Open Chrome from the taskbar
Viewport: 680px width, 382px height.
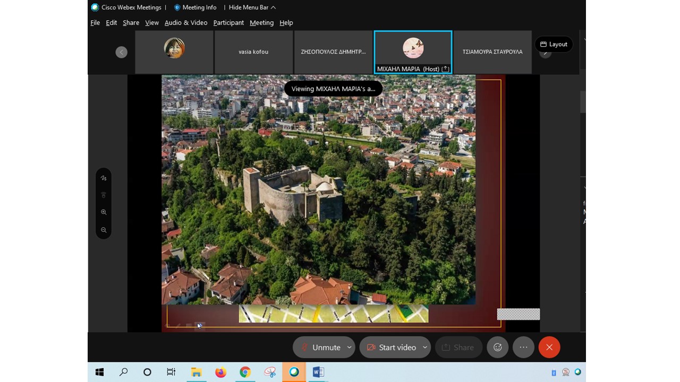[x=245, y=372]
